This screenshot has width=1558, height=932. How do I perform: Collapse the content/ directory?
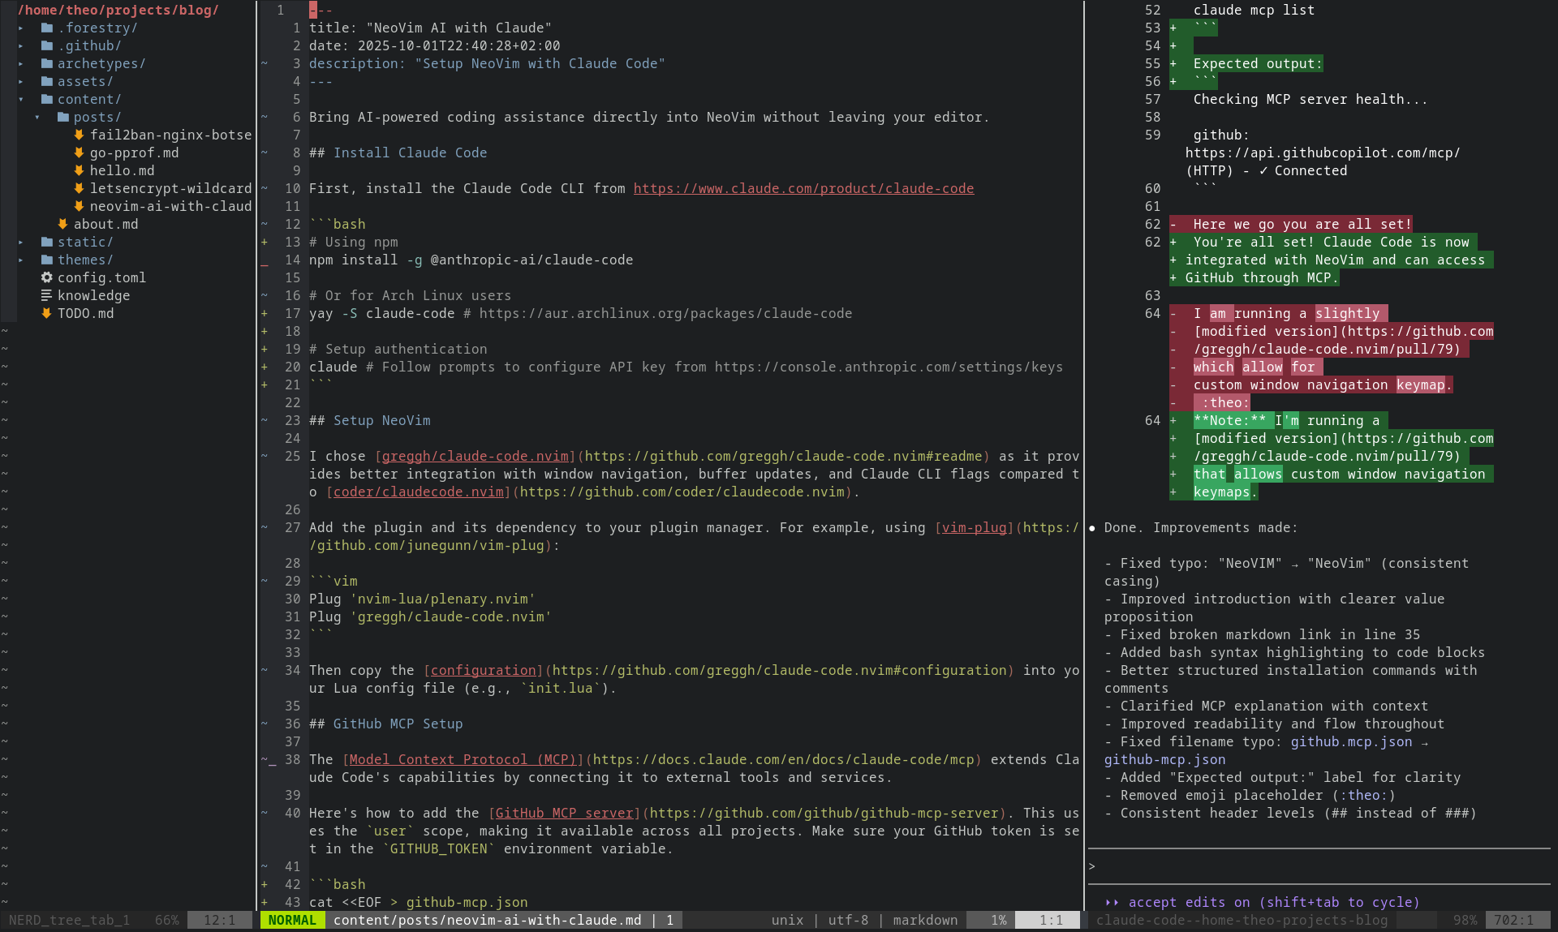coord(21,99)
